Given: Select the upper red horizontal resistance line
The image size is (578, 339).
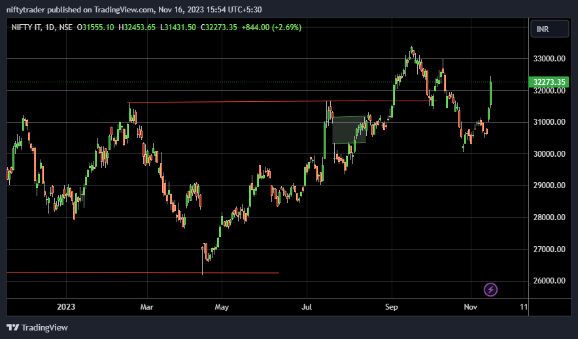Looking at the screenshot, I should tap(282, 102).
